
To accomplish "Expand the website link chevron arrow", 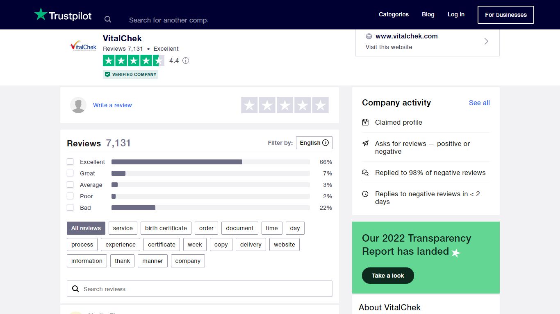I will (486, 41).
